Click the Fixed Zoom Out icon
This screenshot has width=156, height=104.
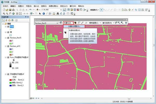coord(20,13)
